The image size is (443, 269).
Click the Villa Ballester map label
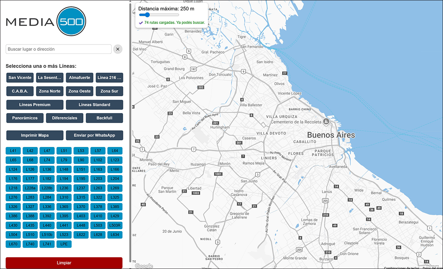click(x=251, y=105)
